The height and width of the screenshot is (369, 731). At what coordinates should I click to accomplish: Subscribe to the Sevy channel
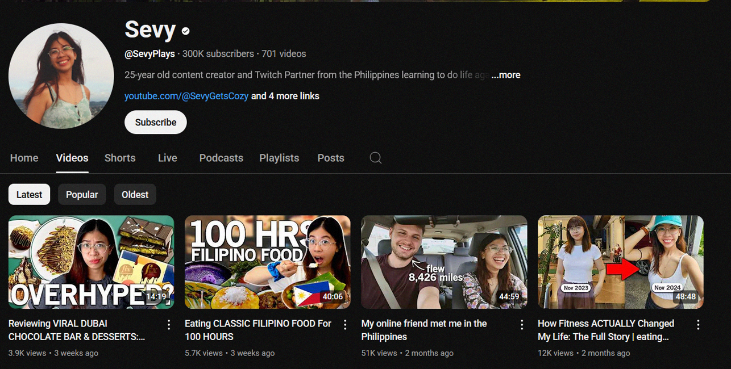pyautogui.click(x=156, y=122)
